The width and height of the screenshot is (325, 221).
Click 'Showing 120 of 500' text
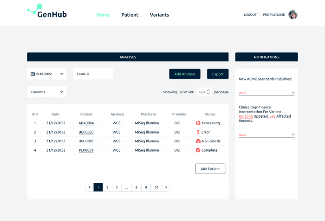tap(179, 92)
